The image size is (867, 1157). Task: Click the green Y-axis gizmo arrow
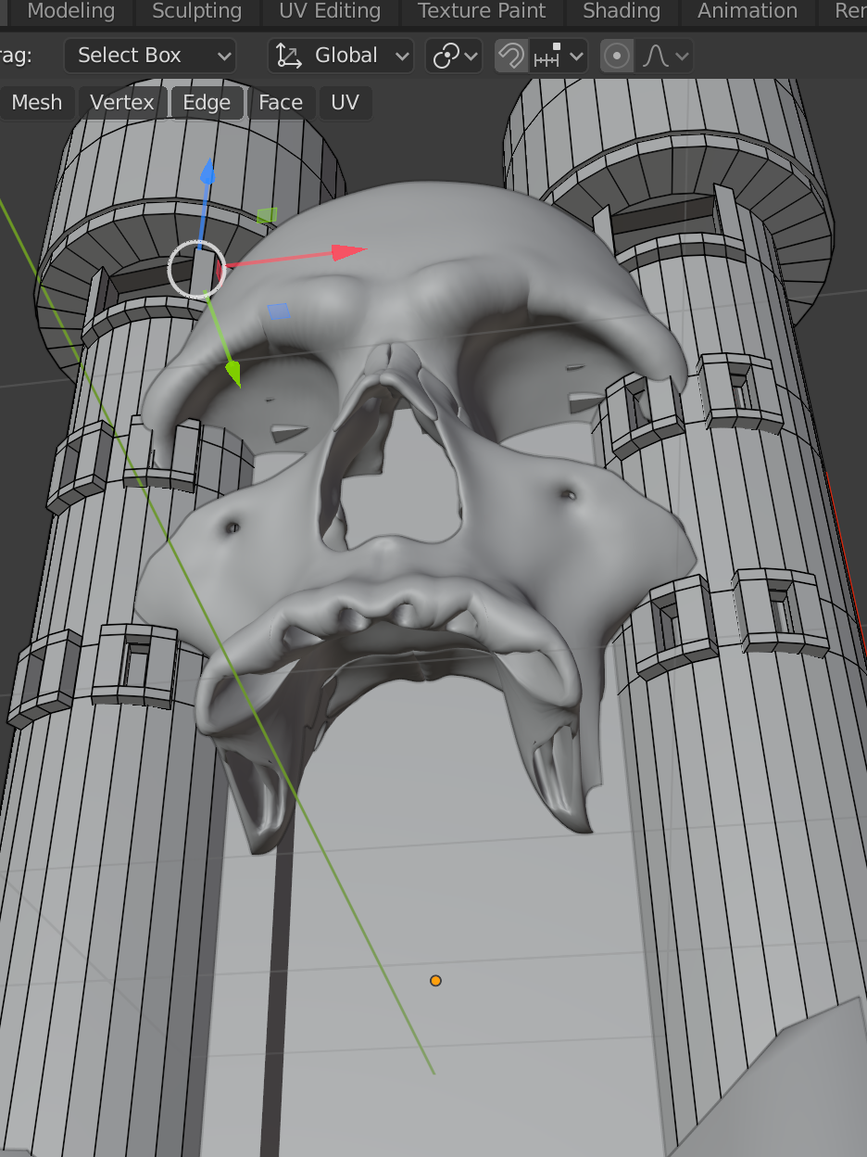[x=232, y=374]
